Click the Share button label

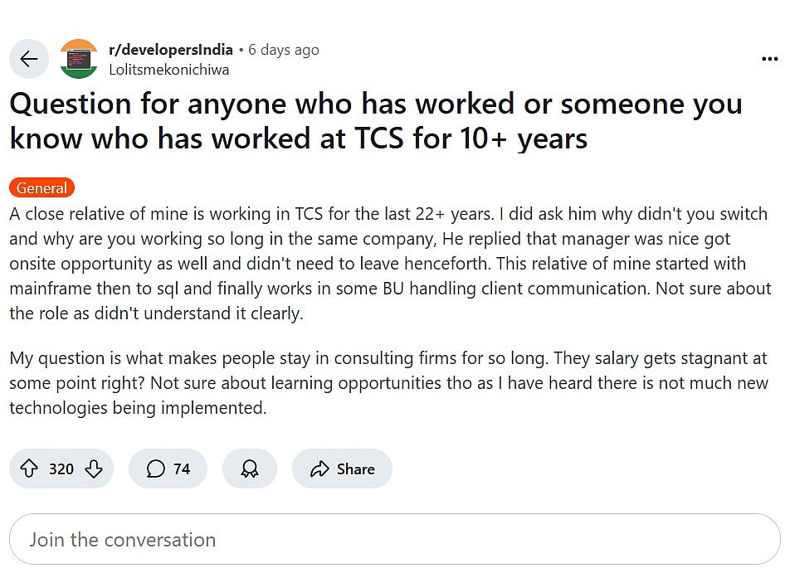(356, 469)
